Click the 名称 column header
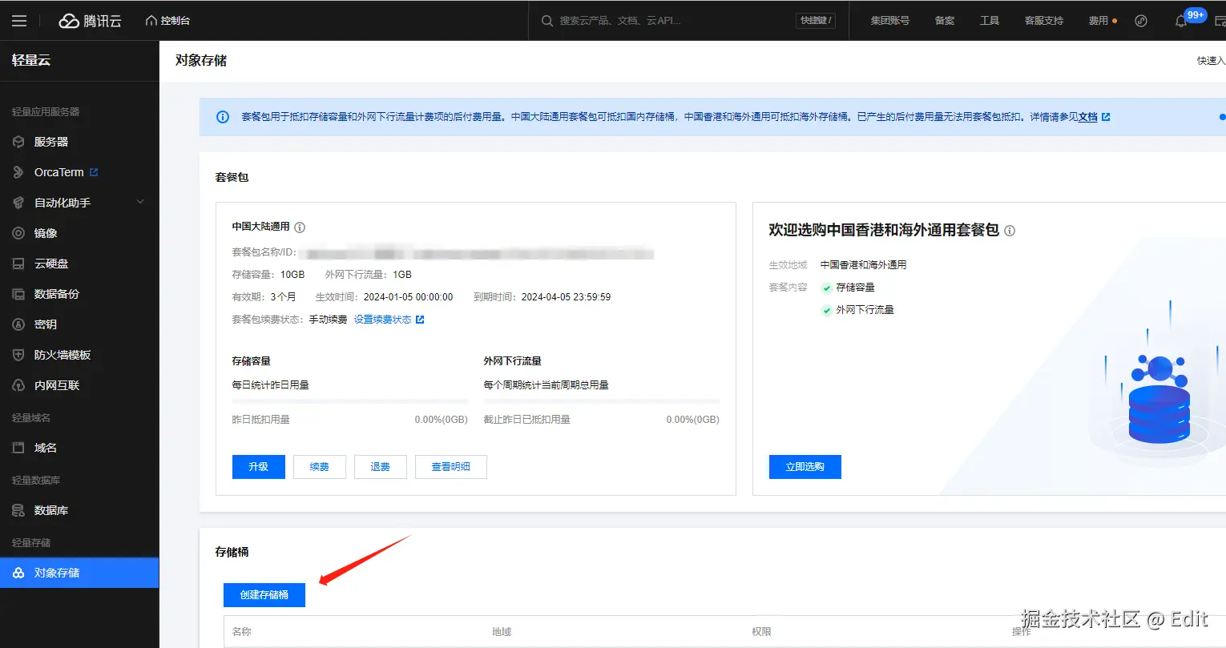This screenshot has width=1226, height=648. 242,632
